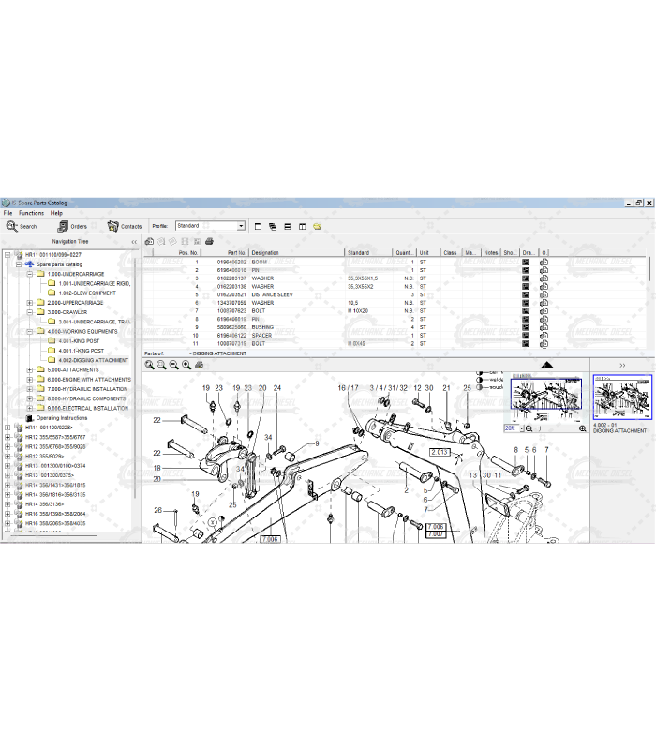Click the print icon above the parts list
Viewport: 656px width, 750px height.
click(x=209, y=242)
